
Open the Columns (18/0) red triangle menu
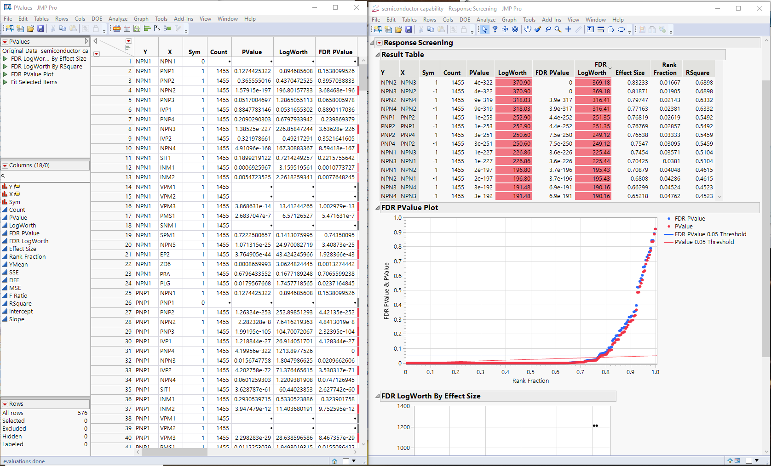click(x=5, y=165)
